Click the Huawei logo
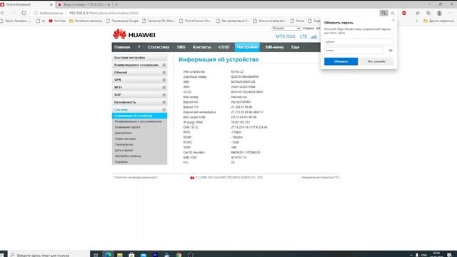The width and height of the screenshot is (457, 257). 134,34
